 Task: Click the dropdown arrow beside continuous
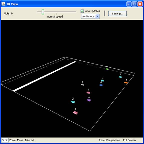pyautogui.click(x=97, y=16)
